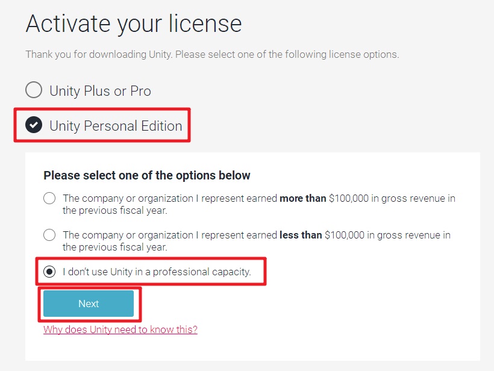Choose the more than $100,000 revenue radio button
The height and width of the screenshot is (371, 494).
click(49, 198)
